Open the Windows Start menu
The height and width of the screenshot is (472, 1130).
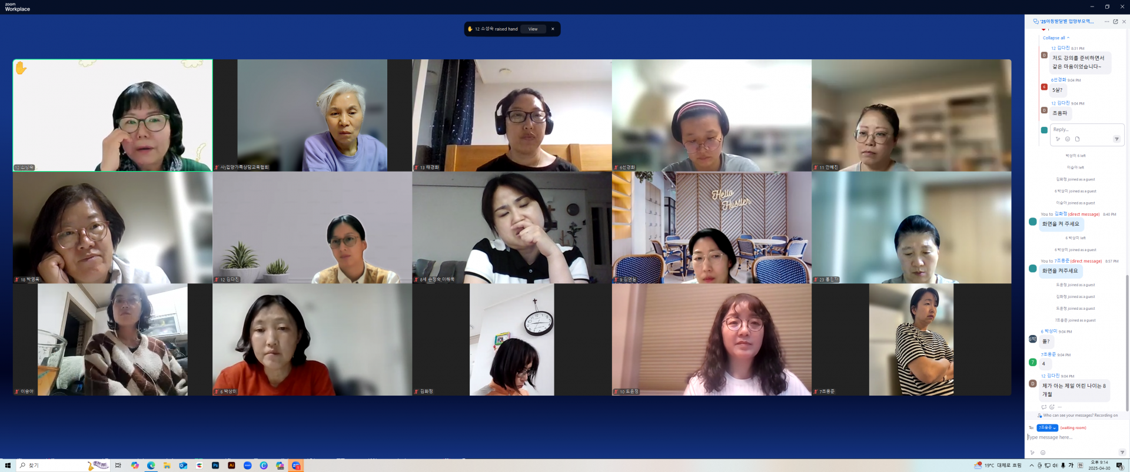pyautogui.click(x=8, y=466)
